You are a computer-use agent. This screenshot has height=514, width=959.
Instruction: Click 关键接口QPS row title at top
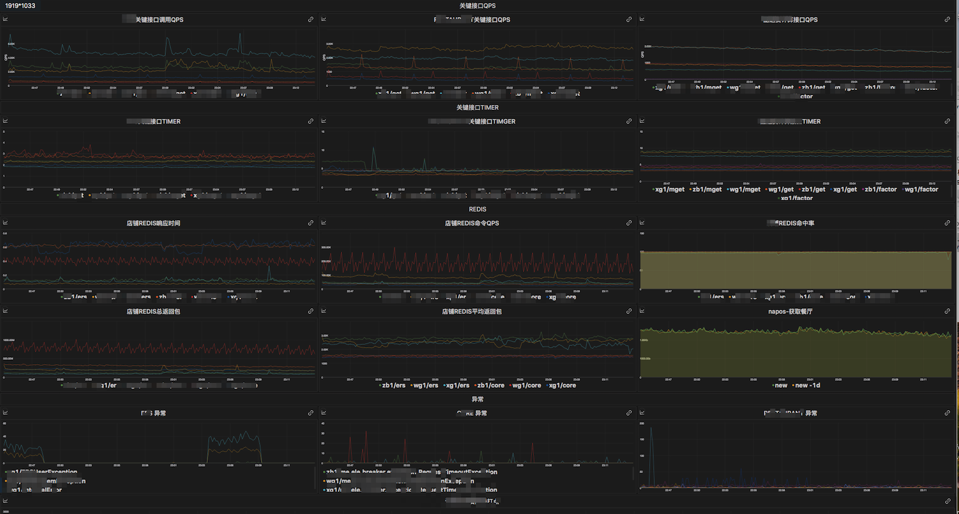(477, 6)
